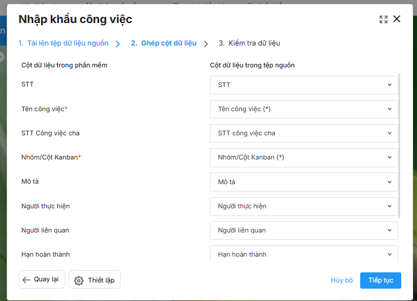The height and width of the screenshot is (301, 417).
Task: Close the Nhập khẩu công việc dialog
Action: 397,19
